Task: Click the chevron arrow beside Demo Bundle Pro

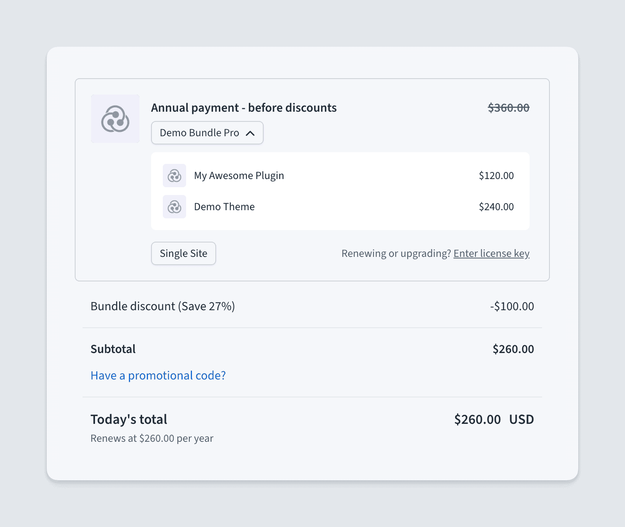Action: point(250,133)
